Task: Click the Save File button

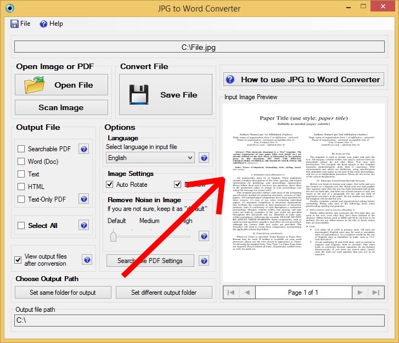Action: click(166, 95)
